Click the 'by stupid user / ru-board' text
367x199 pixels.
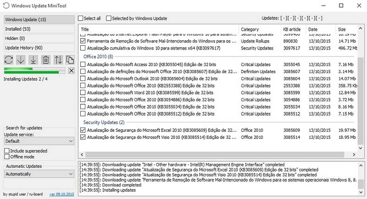23,194
